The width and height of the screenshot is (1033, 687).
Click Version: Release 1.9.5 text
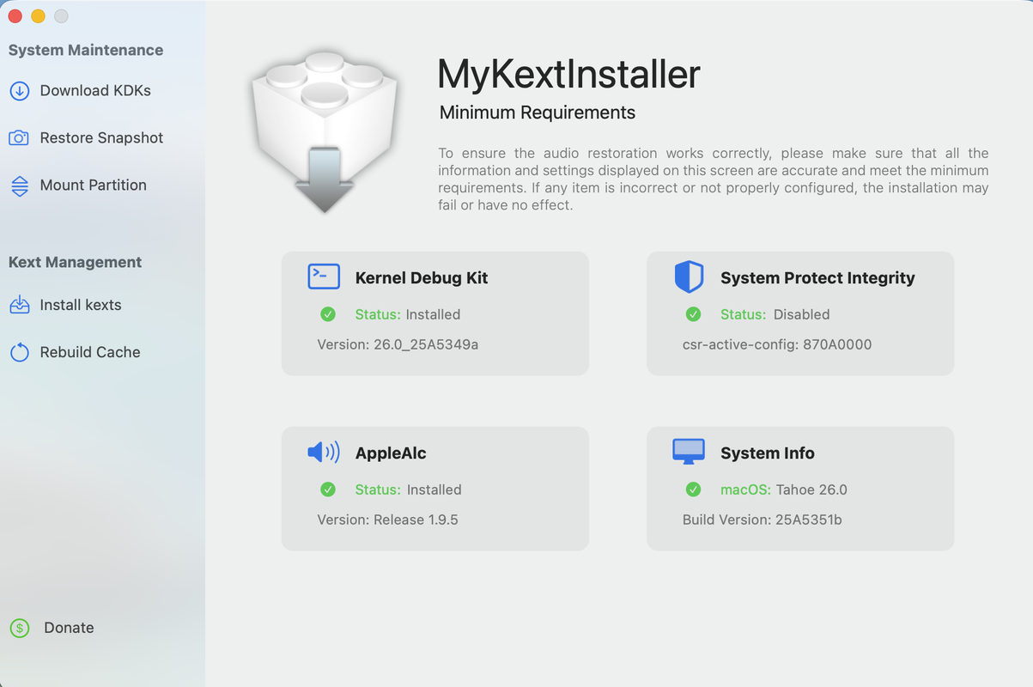pyautogui.click(x=387, y=520)
